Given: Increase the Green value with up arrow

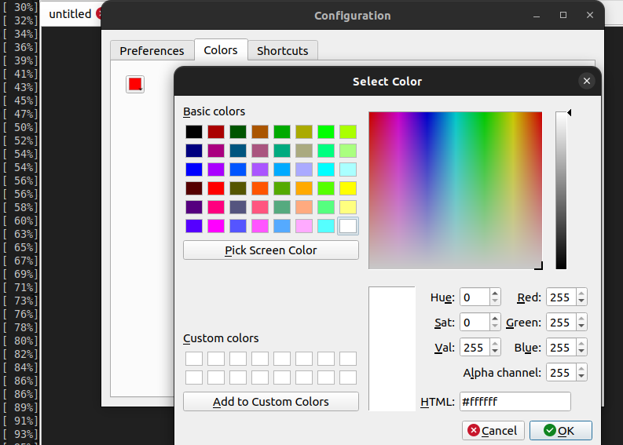Looking at the screenshot, I should point(581,319).
